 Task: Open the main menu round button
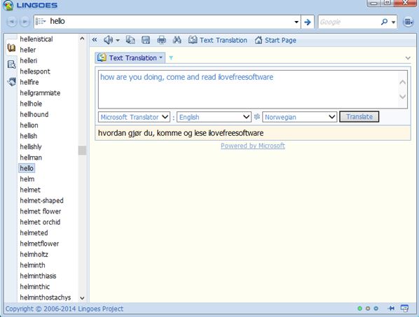408,22
